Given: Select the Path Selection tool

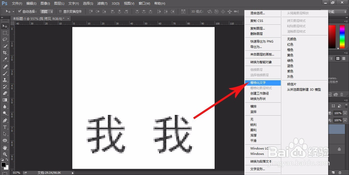Looking at the screenshot, I should click(5, 134).
